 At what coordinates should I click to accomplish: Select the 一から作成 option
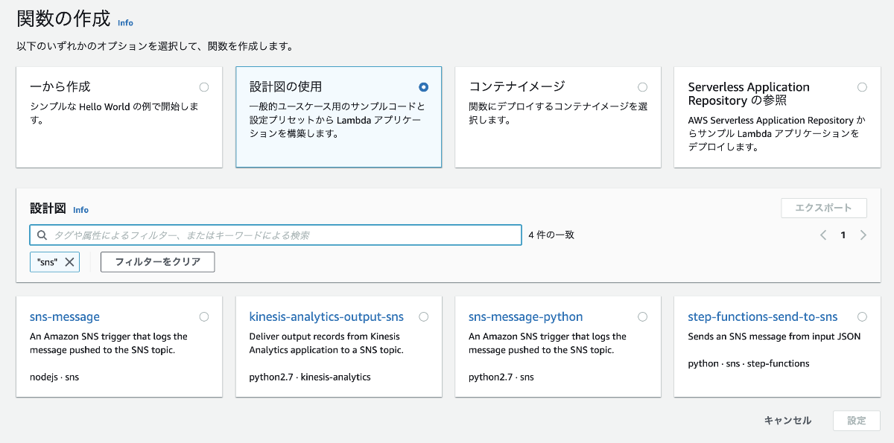tap(204, 87)
